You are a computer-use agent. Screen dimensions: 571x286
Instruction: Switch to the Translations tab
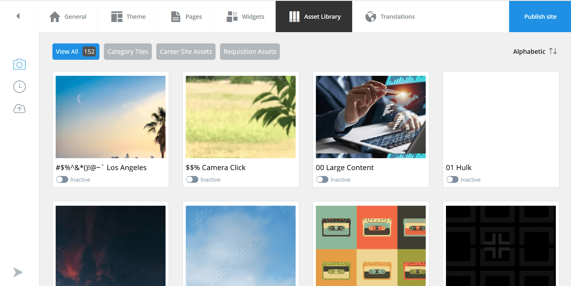click(390, 17)
